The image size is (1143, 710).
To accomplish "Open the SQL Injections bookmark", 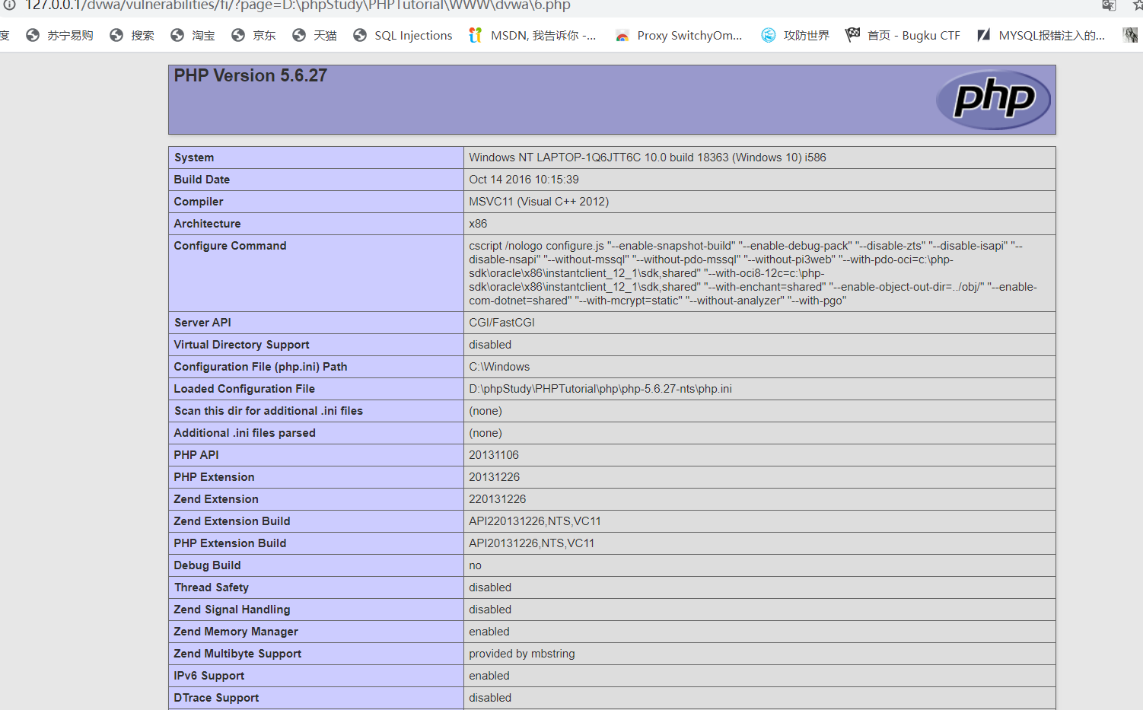I will 403,36.
